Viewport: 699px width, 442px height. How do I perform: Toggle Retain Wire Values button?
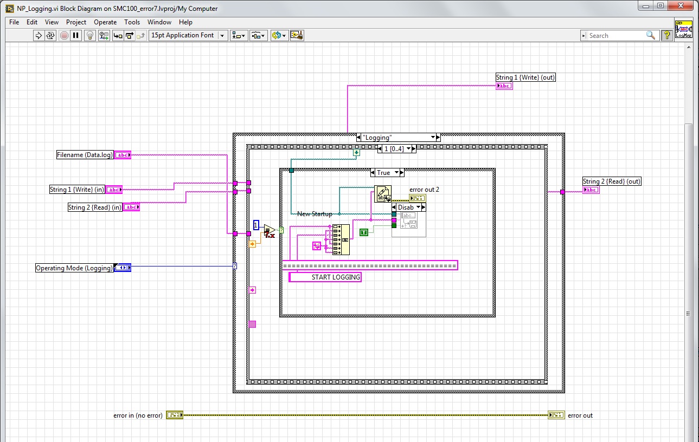coord(104,35)
